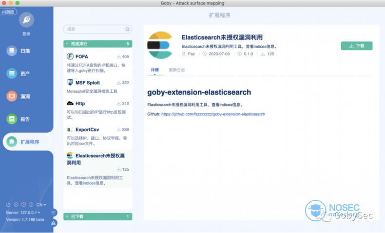
Task: Click the MSF Sploit download count 322
Action: (122, 83)
